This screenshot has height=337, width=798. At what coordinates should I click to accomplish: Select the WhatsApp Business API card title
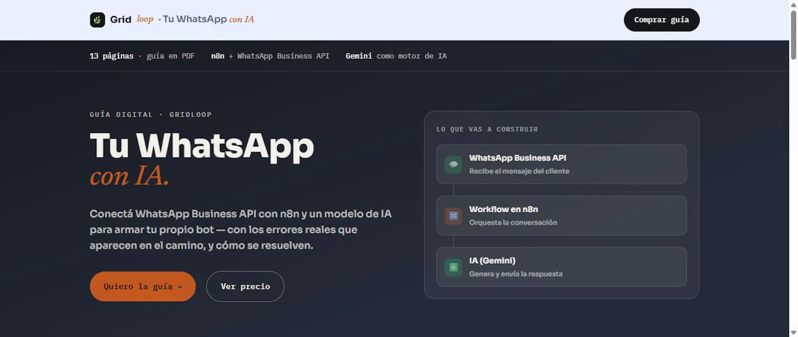click(518, 158)
